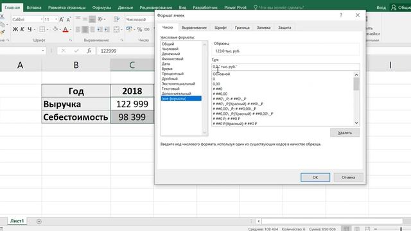Click the middle align icon
The image size is (411, 231).
pyautogui.click(x=85, y=19)
